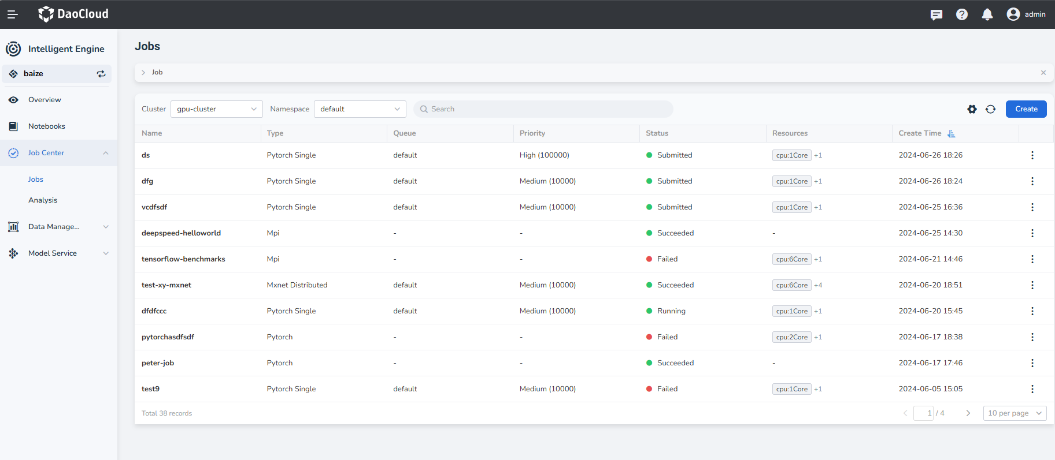
Task: Switch workspace using baize swap icon
Action: [101, 74]
